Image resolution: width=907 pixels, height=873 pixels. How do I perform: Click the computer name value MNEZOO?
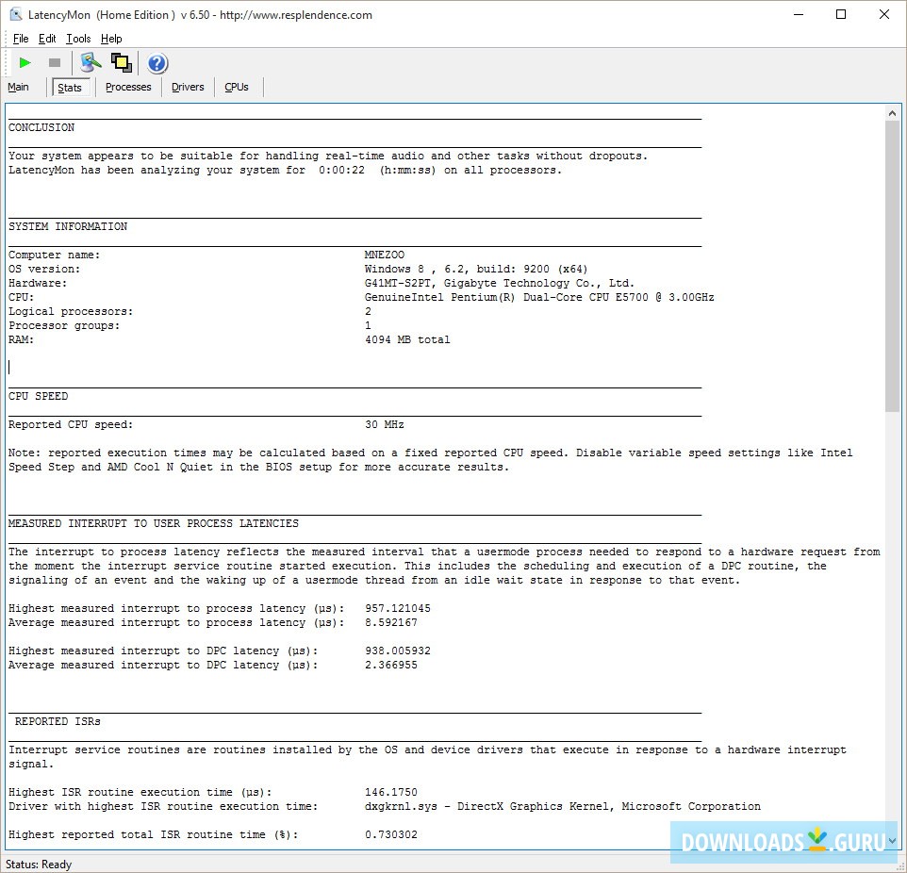coord(384,255)
